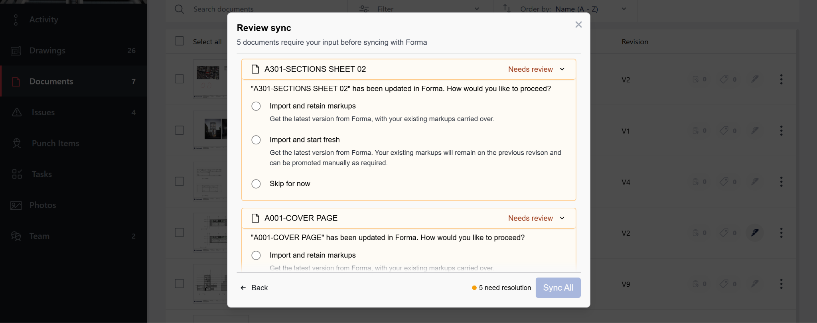The width and height of the screenshot is (817, 323).
Task: Select Skip for now option
Action: click(256, 184)
